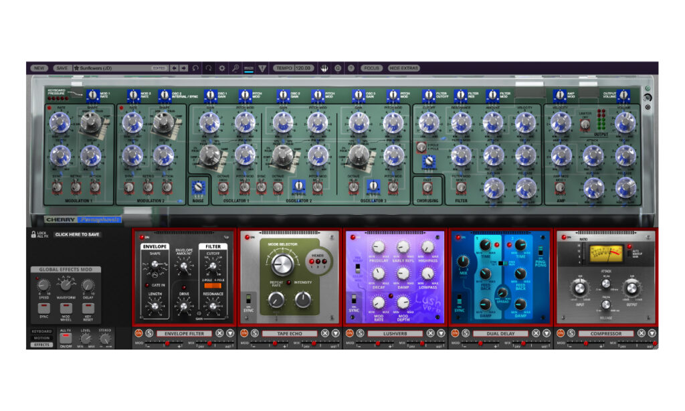Open Compressor effect dropdown arrow

[x=652, y=333]
